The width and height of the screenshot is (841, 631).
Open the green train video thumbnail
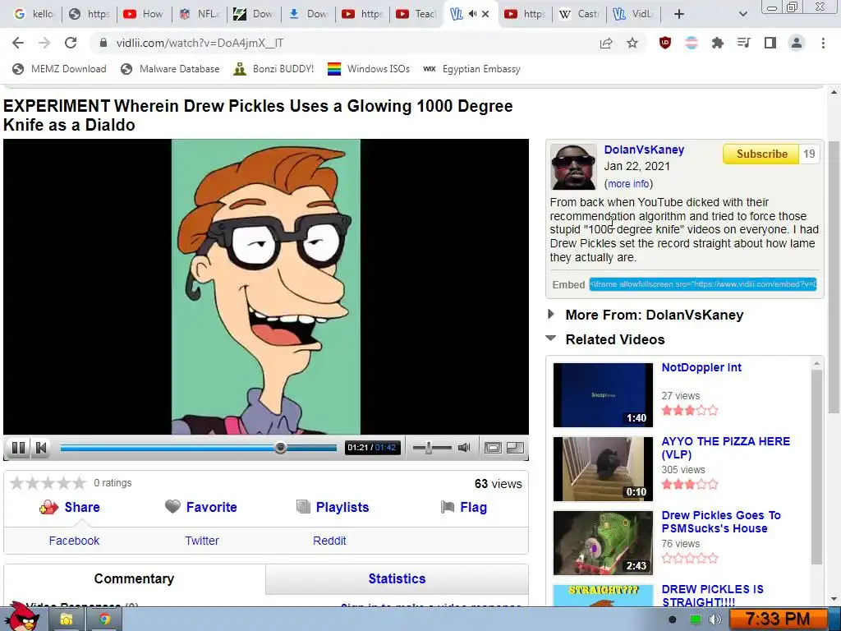point(603,542)
